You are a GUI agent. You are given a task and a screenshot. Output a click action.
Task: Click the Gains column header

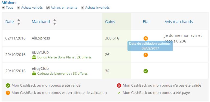(110, 22)
